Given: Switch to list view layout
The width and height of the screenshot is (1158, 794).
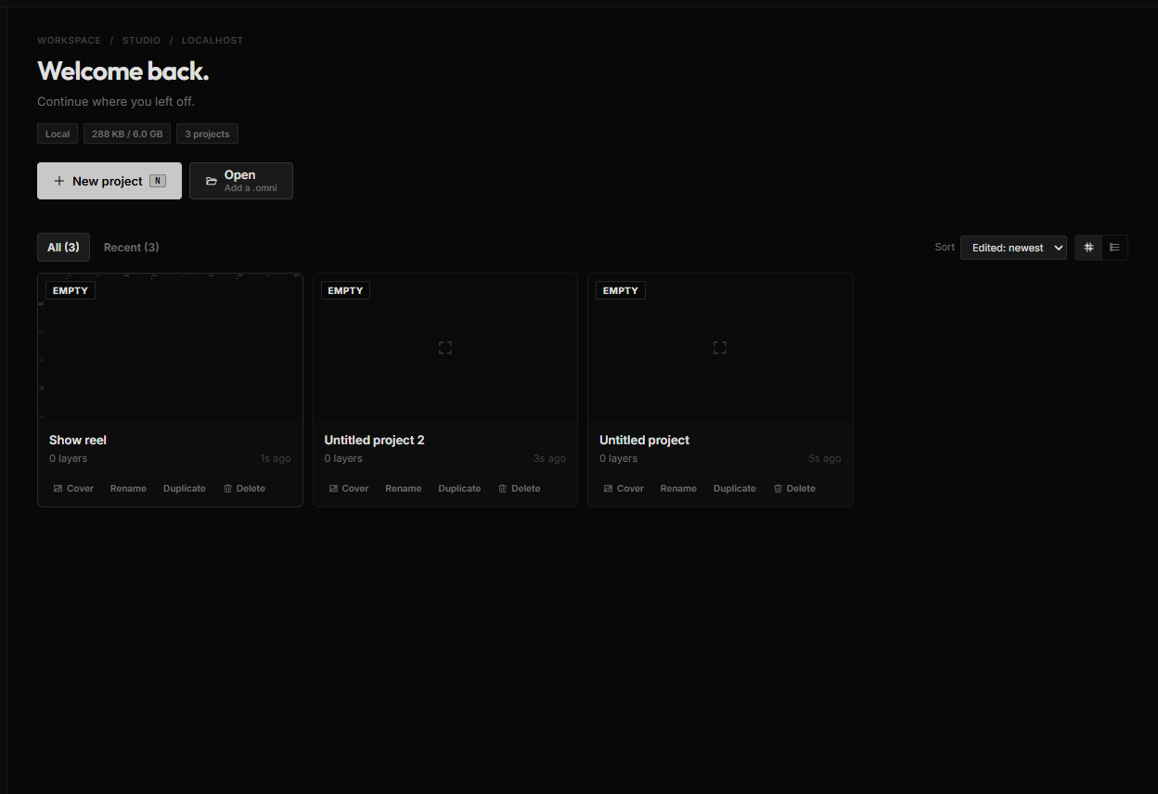Looking at the screenshot, I should pos(1114,248).
